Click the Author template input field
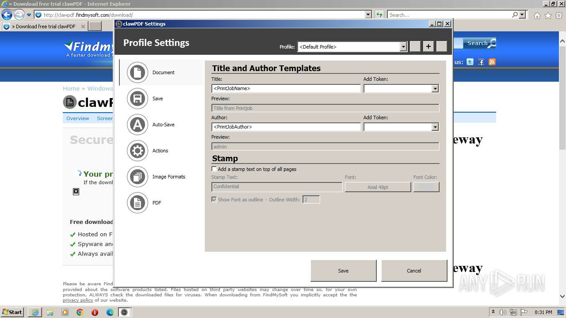The width and height of the screenshot is (566, 318). pos(286,127)
